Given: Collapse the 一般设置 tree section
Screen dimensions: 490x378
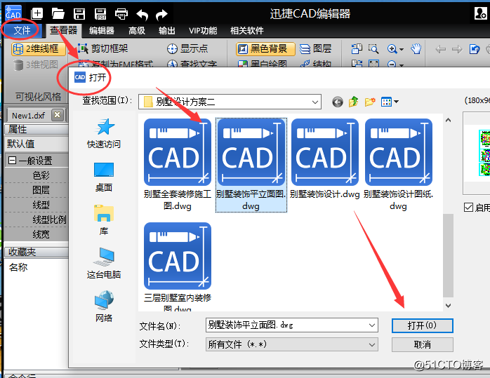Looking at the screenshot, I should 12,161.
